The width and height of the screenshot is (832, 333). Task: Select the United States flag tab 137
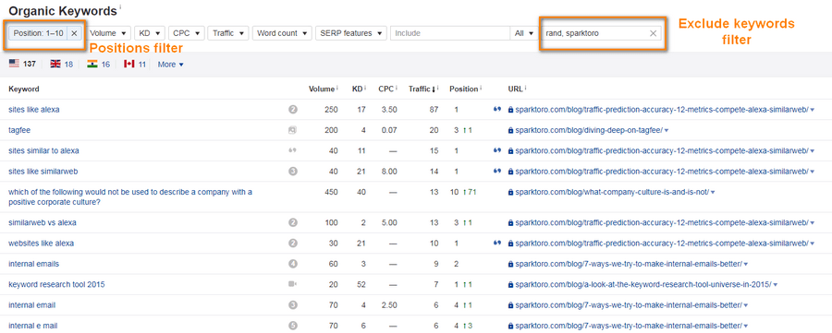(x=22, y=64)
